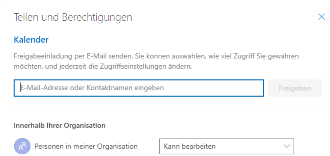Click the Teilen und Berechtigungen title

pyautogui.click(x=73, y=17)
